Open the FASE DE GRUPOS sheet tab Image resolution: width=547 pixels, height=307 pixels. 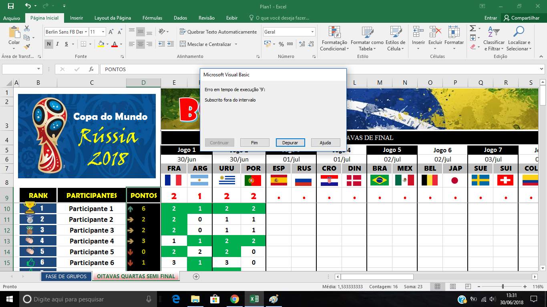coord(66,276)
